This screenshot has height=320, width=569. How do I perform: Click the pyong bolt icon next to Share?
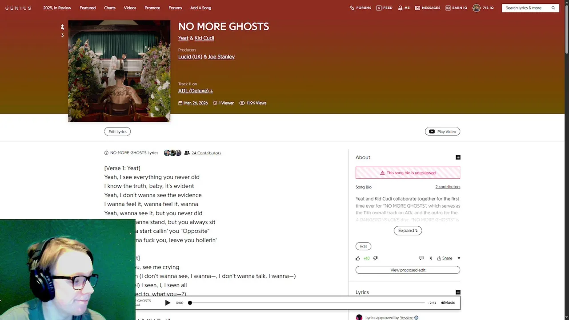(431, 258)
